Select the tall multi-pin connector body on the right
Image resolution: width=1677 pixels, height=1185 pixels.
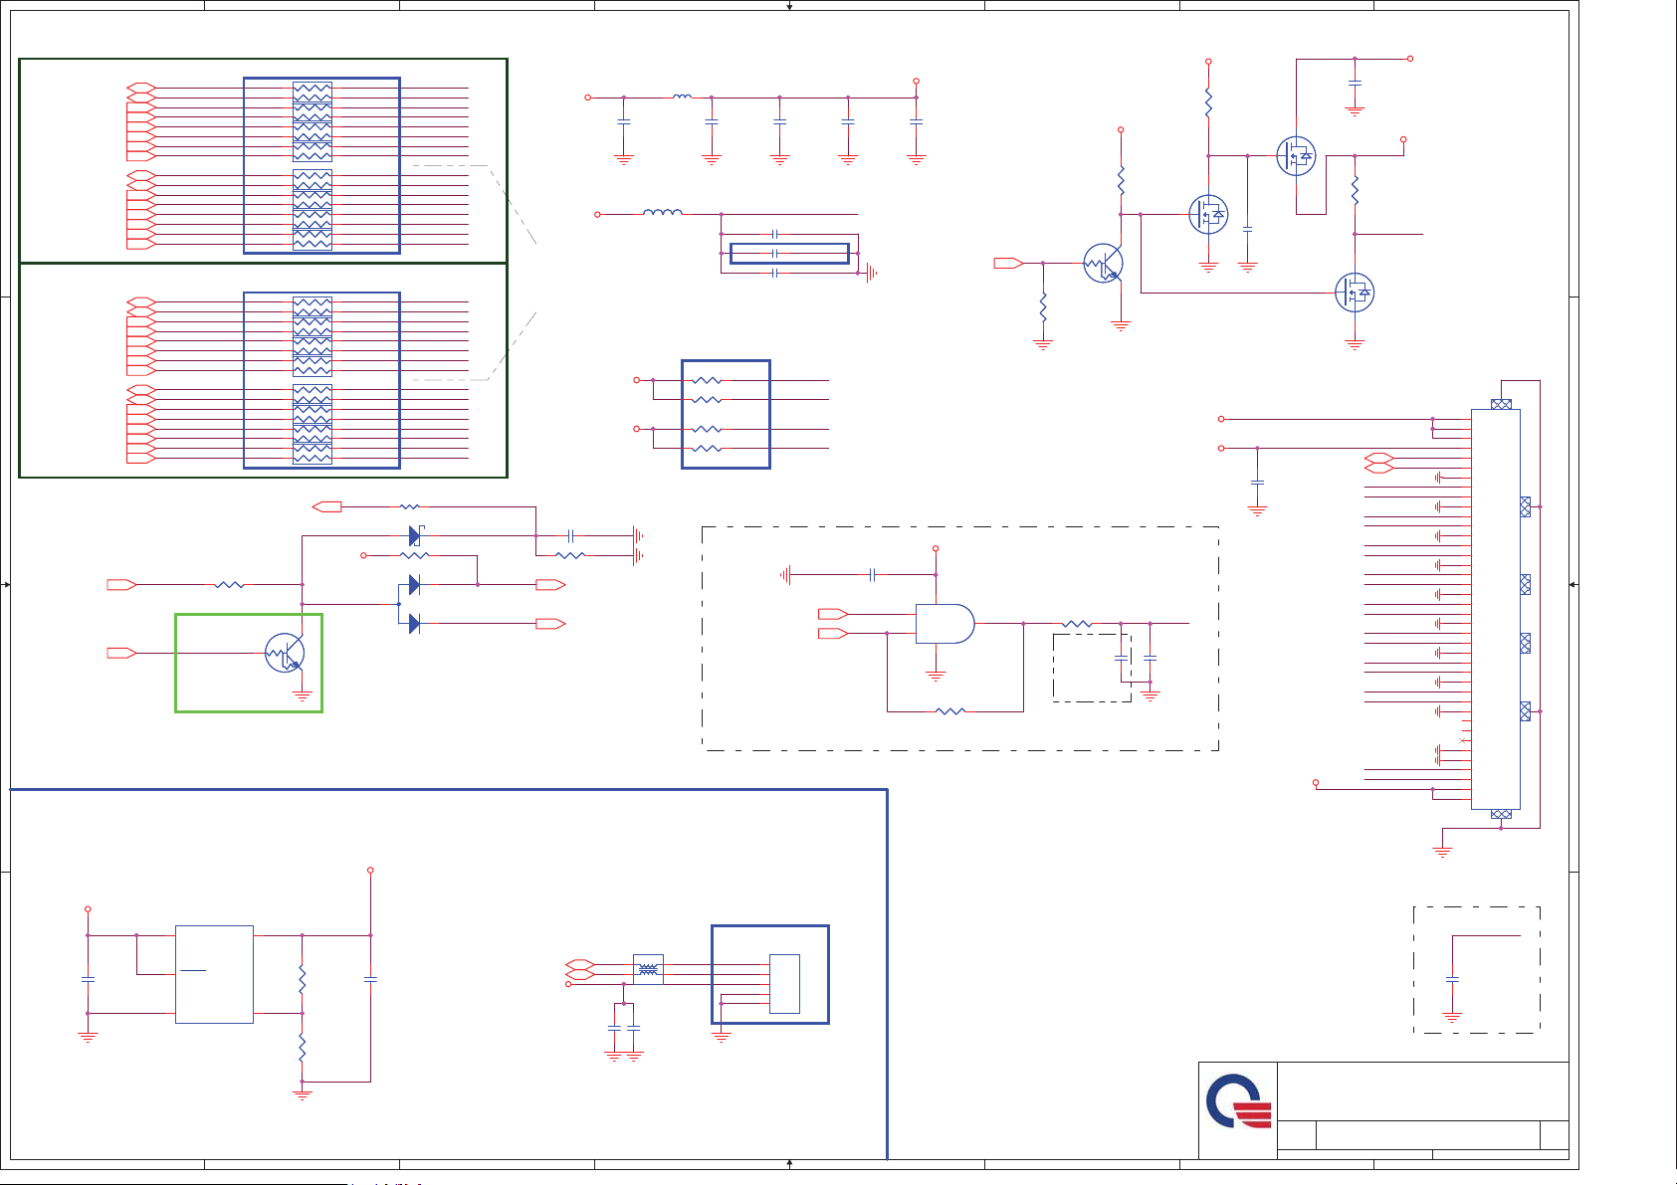[x=1496, y=609]
